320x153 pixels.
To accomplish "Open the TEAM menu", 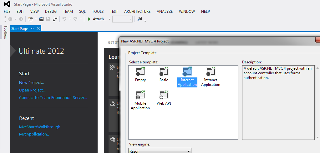I will (68, 12).
